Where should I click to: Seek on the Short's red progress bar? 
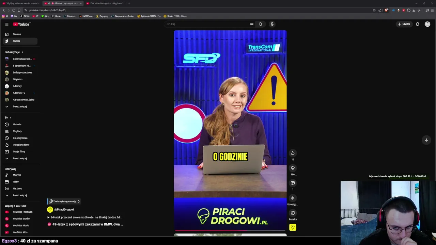coord(230,231)
